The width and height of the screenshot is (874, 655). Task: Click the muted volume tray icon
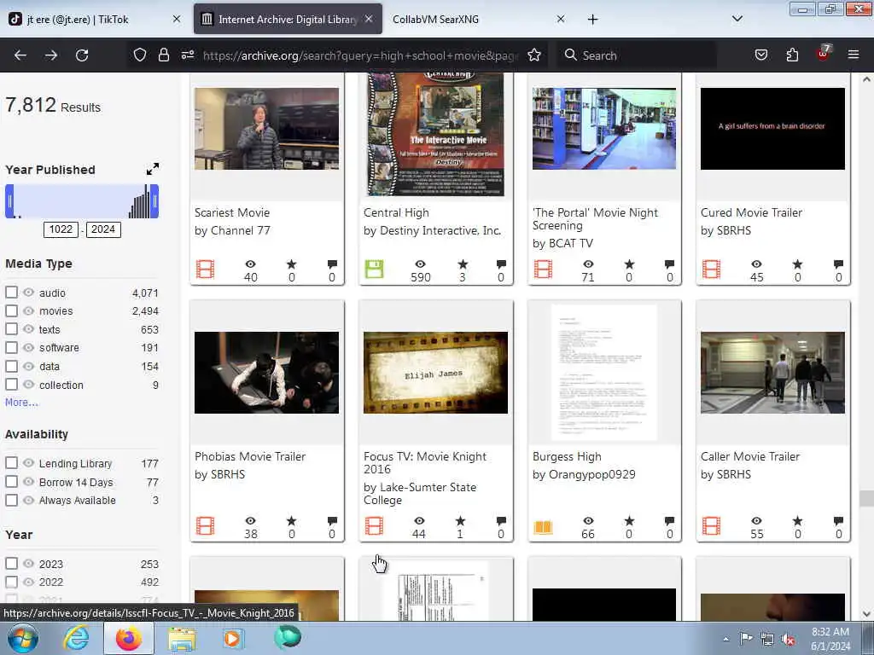(788, 639)
